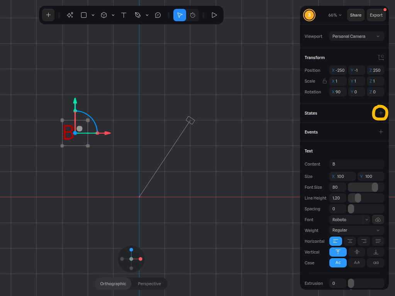This screenshot has width=395, height=296.
Task: Open the comment tool
Action: pyautogui.click(x=158, y=15)
